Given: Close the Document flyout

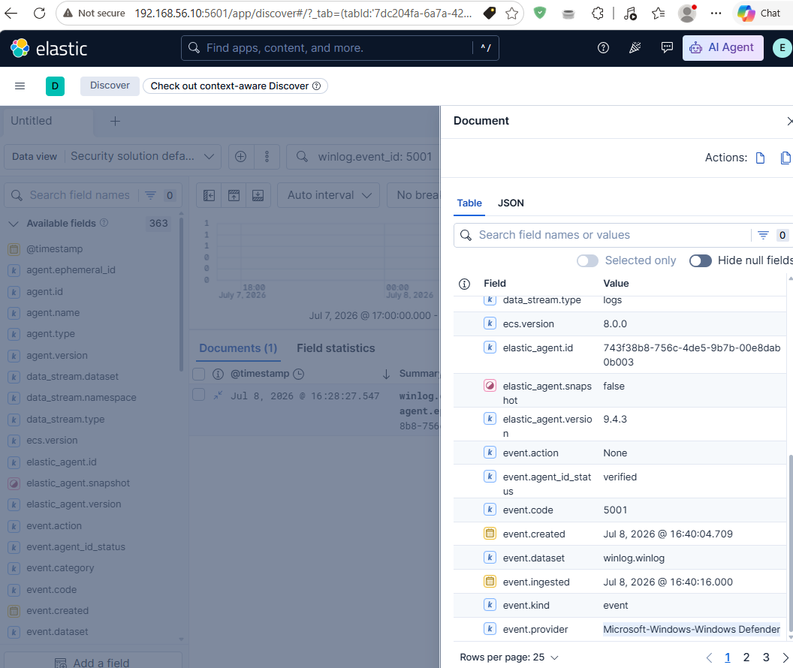Looking at the screenshot, I should click(789, 121).
